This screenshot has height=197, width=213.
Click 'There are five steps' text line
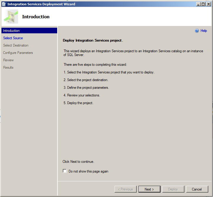[95, 65]
